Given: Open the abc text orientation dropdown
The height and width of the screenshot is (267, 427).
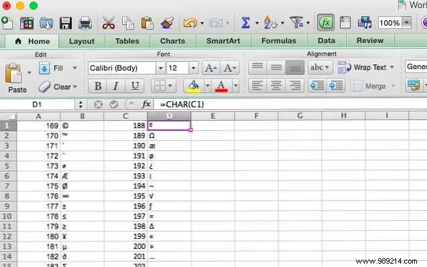Looking at the screenshot, I should [x=320, y=67].
